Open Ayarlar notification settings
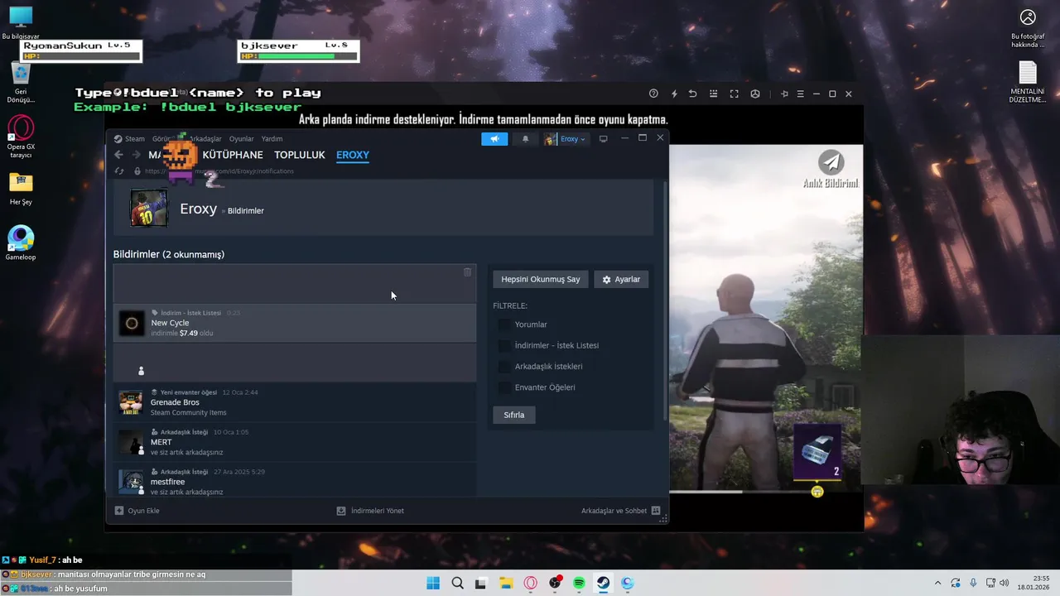 pyautogui.click(x=621, y=279)
